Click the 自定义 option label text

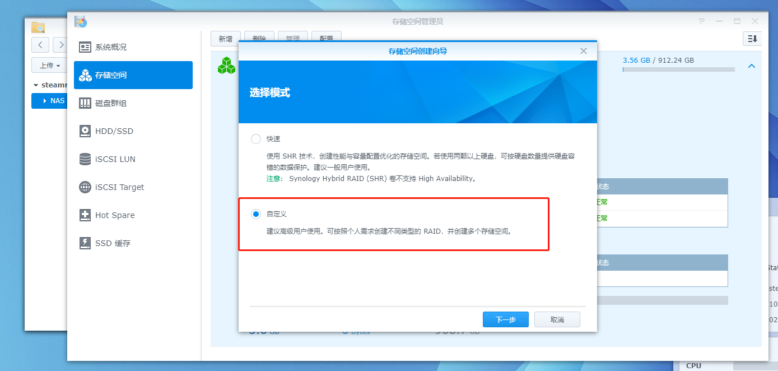(x=277, y=214)
